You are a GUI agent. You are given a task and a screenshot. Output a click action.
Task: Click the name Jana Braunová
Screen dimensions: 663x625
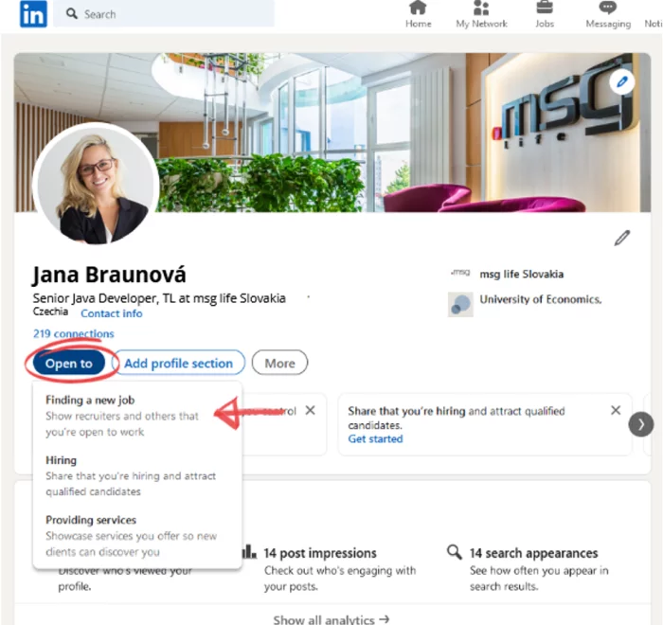click(109, 275)
